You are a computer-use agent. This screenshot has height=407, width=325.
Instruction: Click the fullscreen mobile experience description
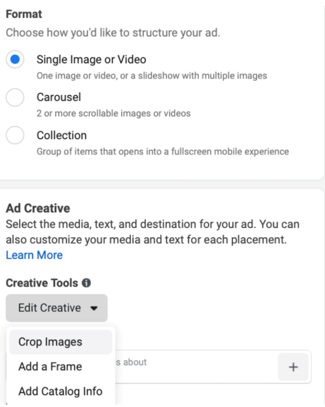pos(162,151)
